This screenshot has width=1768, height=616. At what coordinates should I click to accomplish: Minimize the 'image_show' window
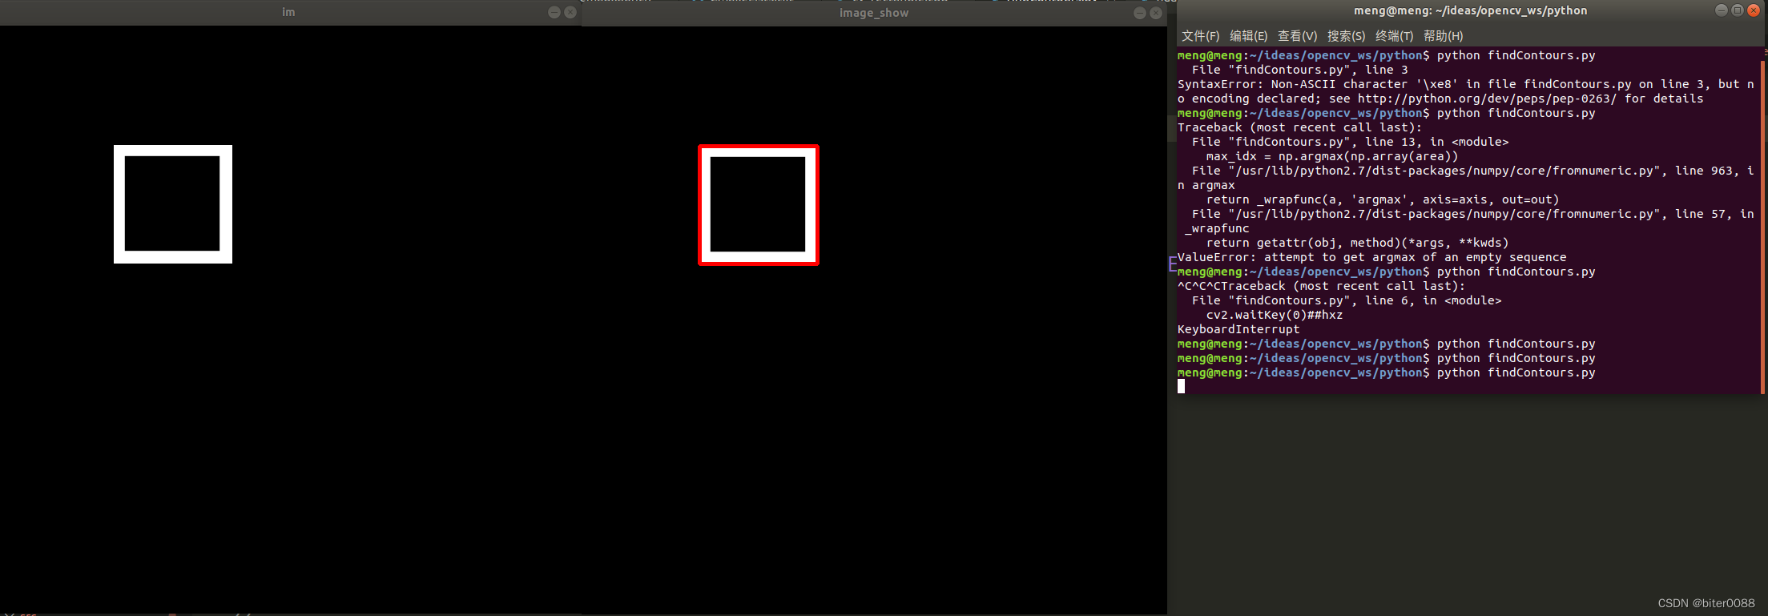1140,13
